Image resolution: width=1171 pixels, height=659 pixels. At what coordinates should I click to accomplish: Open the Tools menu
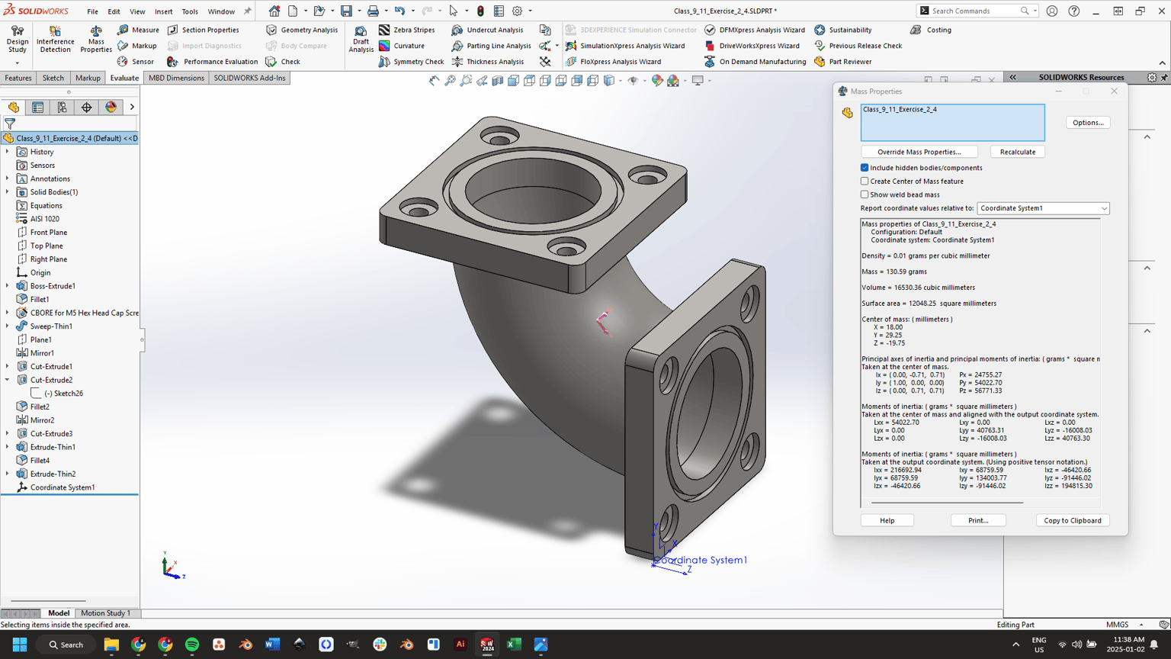pos(190,11)
